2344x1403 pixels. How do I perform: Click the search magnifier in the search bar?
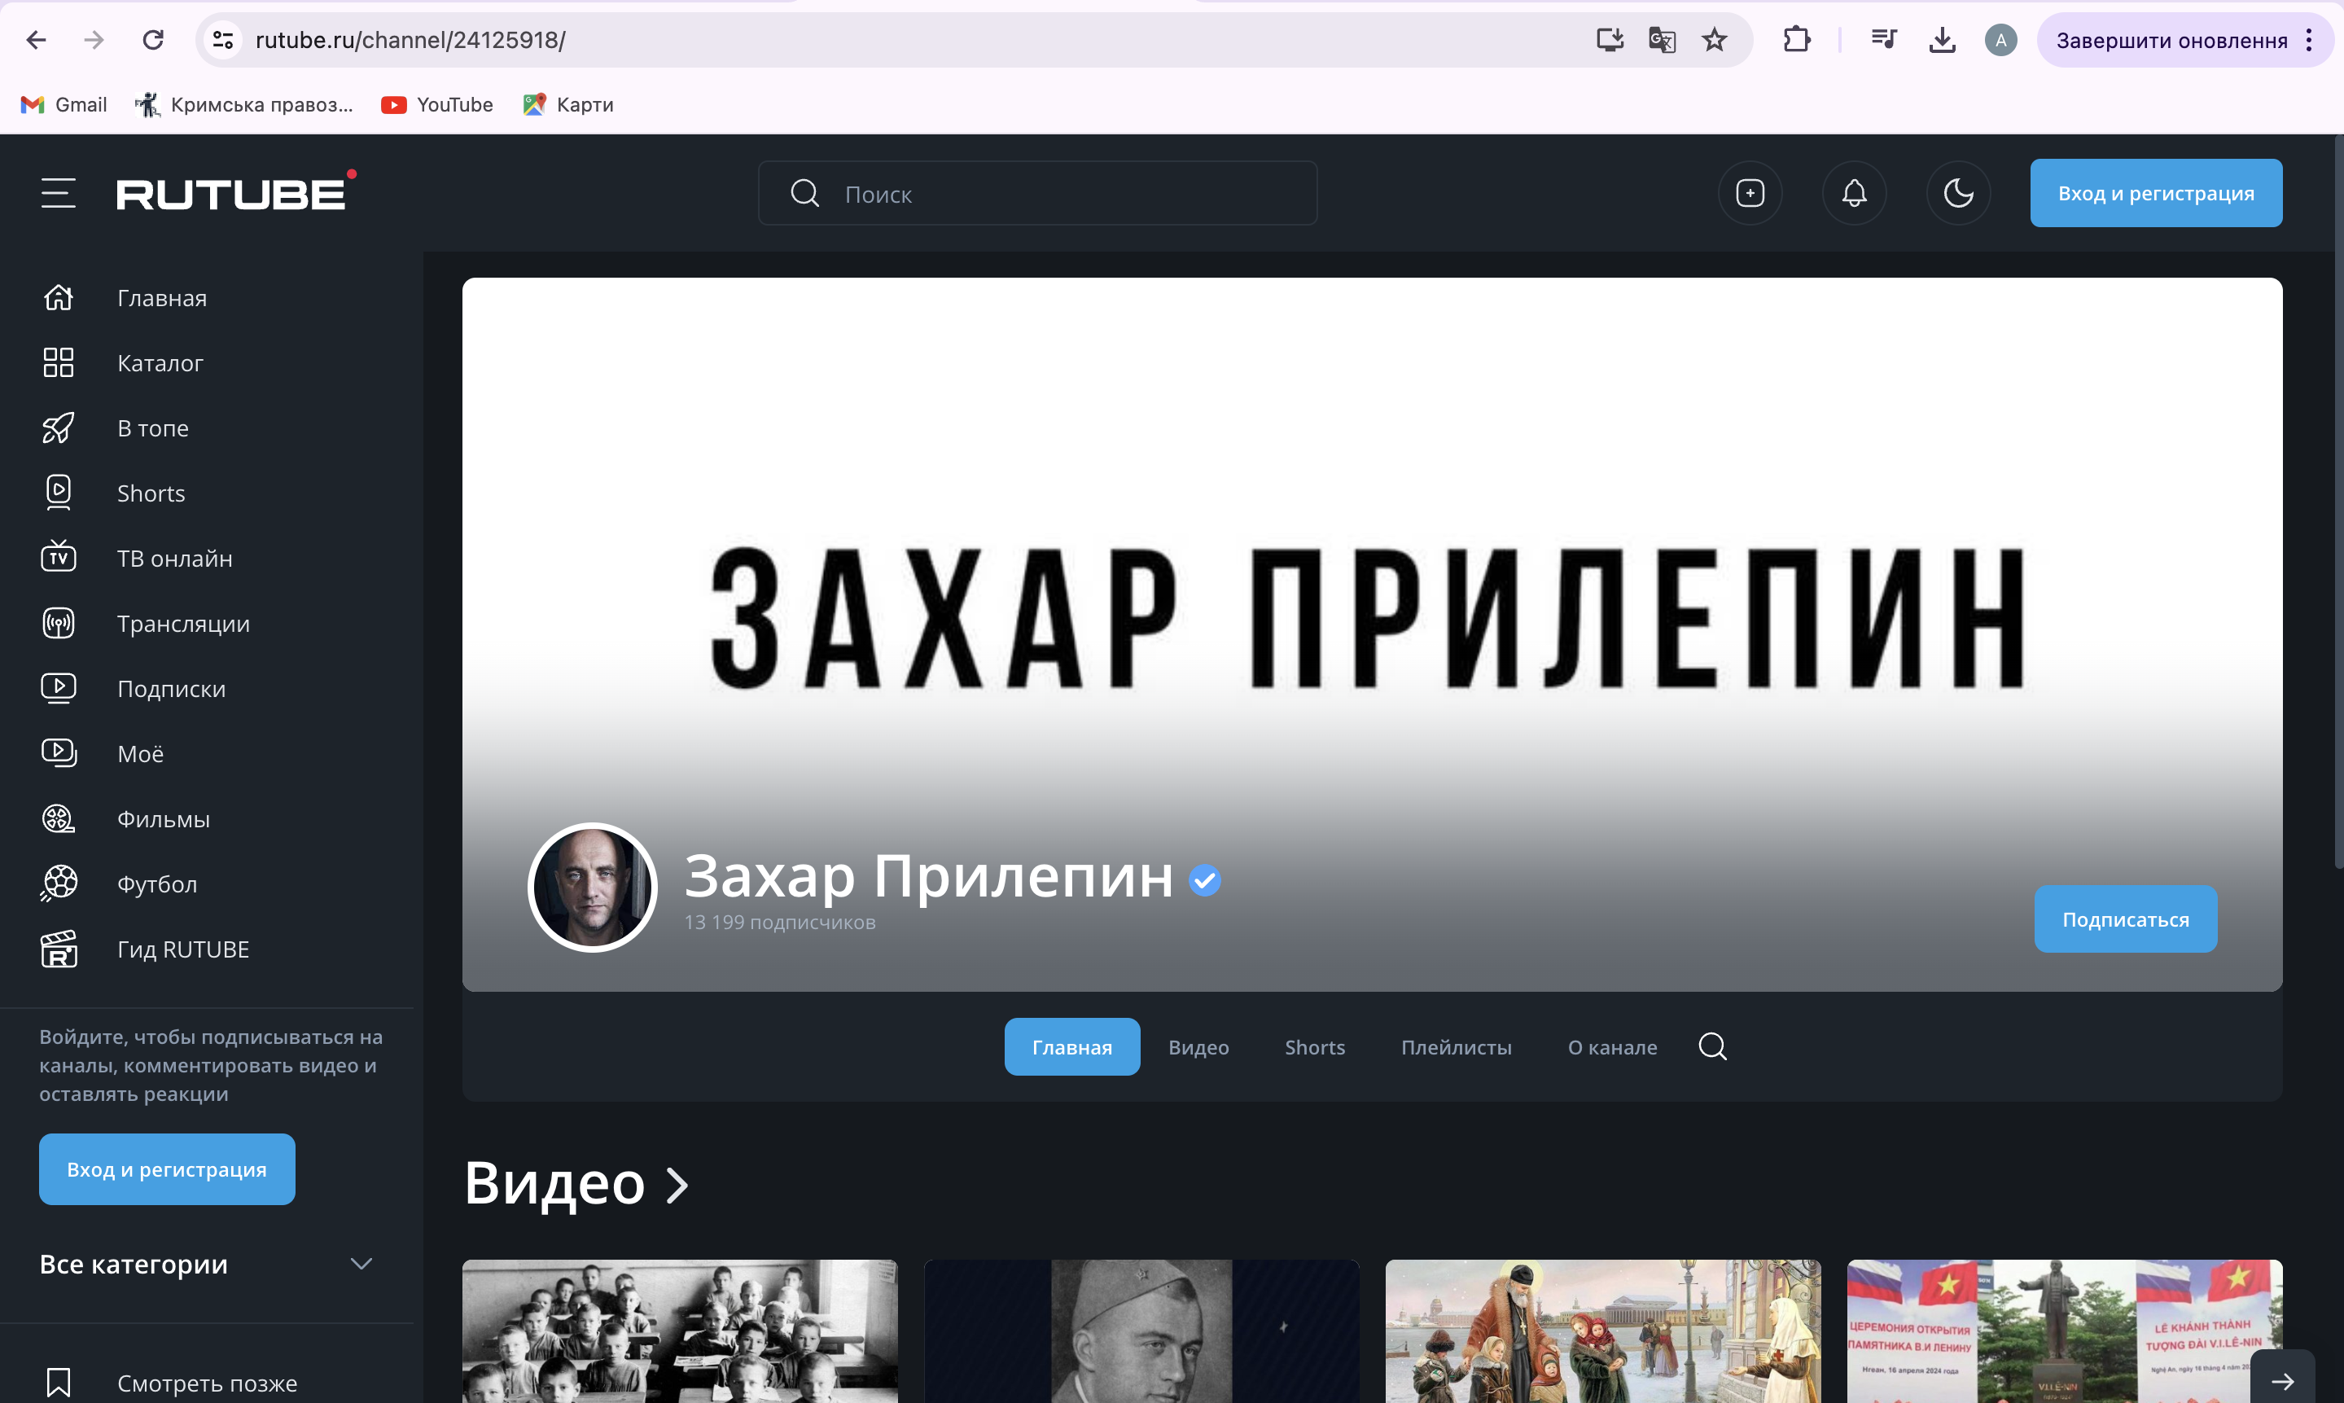pyautogui.click(x=804, y=193)
